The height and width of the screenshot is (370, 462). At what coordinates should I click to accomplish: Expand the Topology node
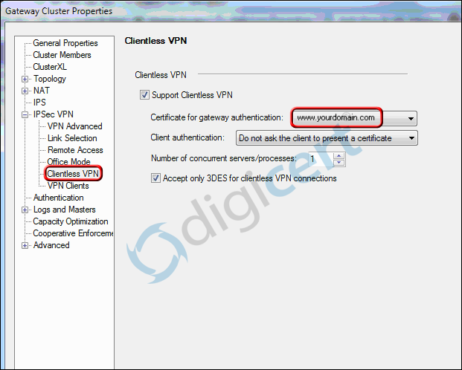click(25, 79)
